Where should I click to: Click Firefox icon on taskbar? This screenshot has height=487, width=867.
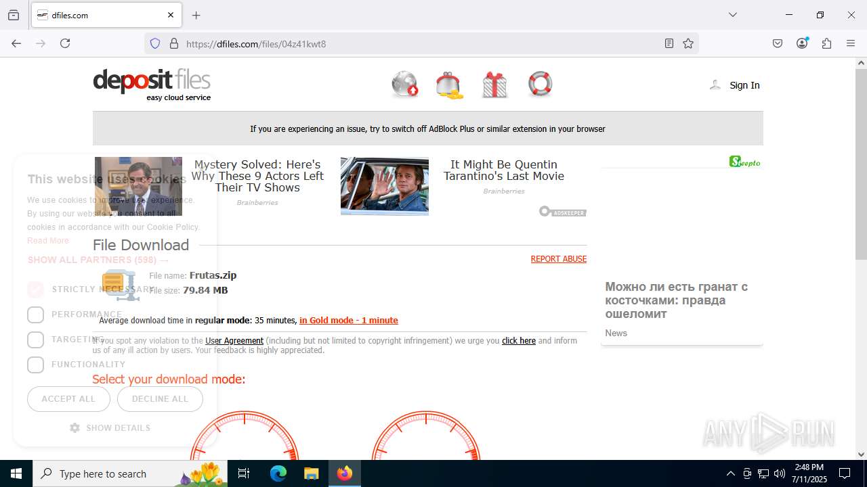click(345, 473)
